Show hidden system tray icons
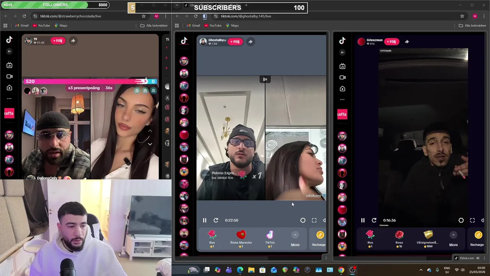This screenshot has width=490, height=276. pos(421,270)
